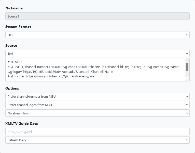Place cursor in the #EXTINF line
The width and height of the screenshot is (195, 153).
(93, 67)
